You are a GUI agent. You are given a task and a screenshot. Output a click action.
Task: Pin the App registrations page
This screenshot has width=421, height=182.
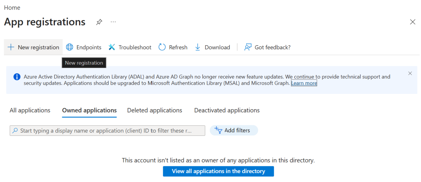click(x=99, y=22)
